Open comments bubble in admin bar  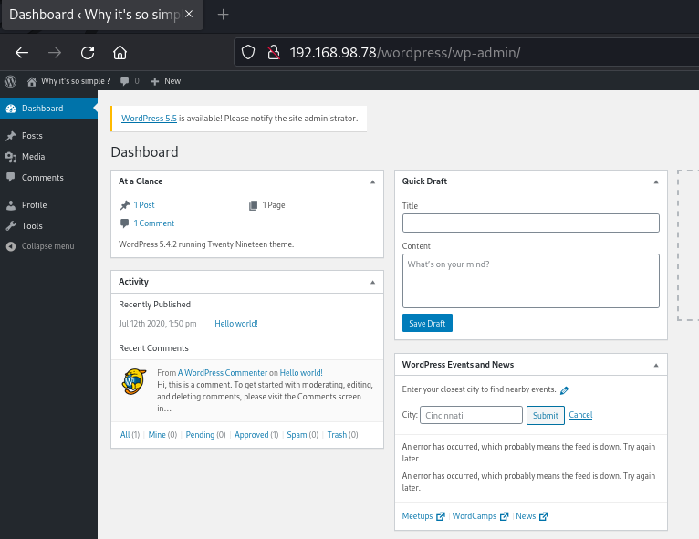tap(125, 81)
